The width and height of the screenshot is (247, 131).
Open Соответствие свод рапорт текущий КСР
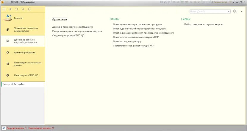click(x=134, y=46)
